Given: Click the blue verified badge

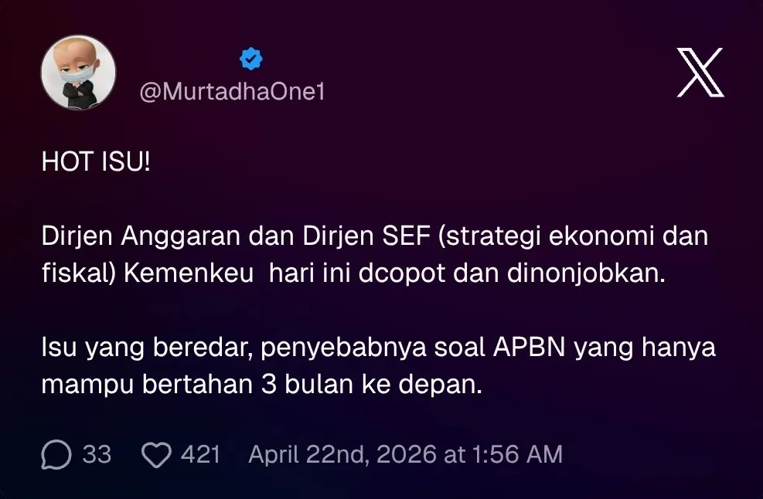Looking at the screenshot, I should click(251, 59).
